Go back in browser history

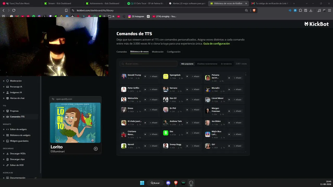click(3, 10)
